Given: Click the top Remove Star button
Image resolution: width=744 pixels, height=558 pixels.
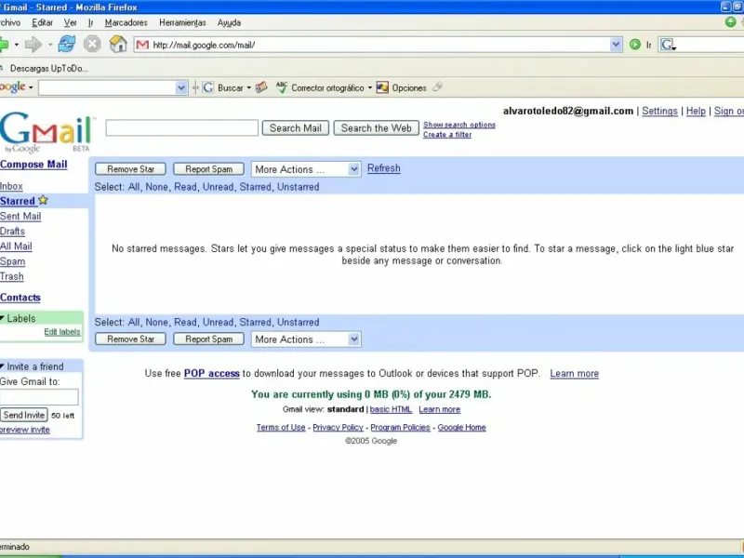Looking at the screenshot, I should [130, 169].
